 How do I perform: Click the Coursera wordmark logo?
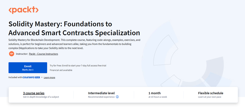pos(29,77)
